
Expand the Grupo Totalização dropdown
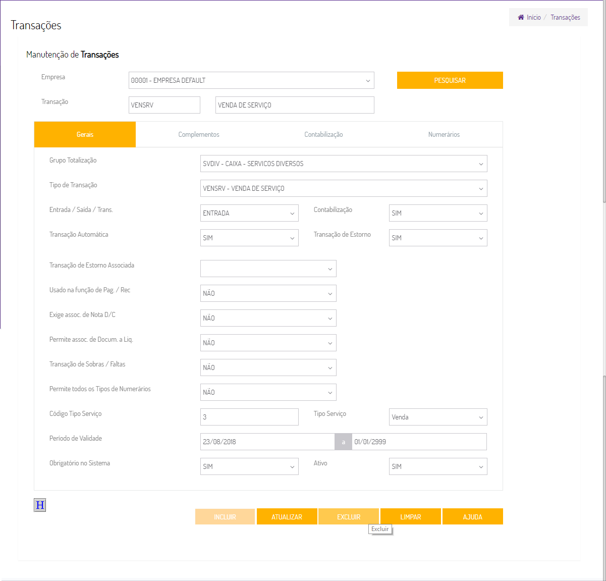pyautogui.click(x=343, y=164)
